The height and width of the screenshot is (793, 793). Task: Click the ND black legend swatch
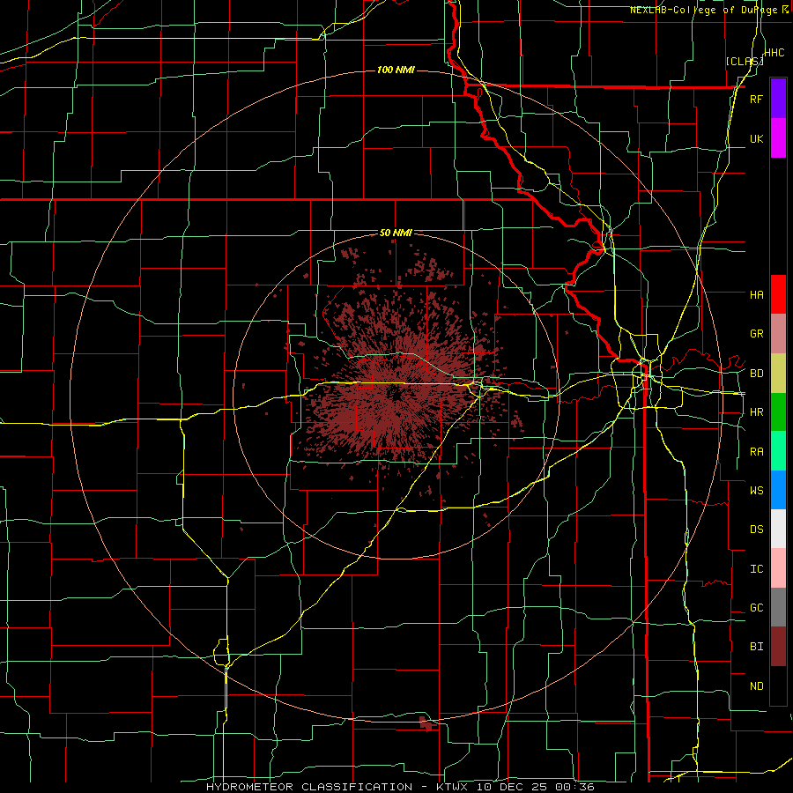778,686
